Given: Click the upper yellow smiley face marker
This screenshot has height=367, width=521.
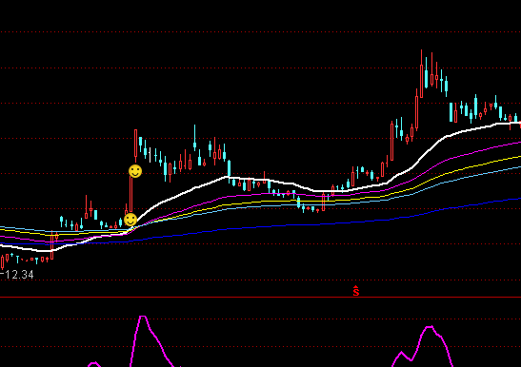Looking at the screenshot, I should 135,171.
